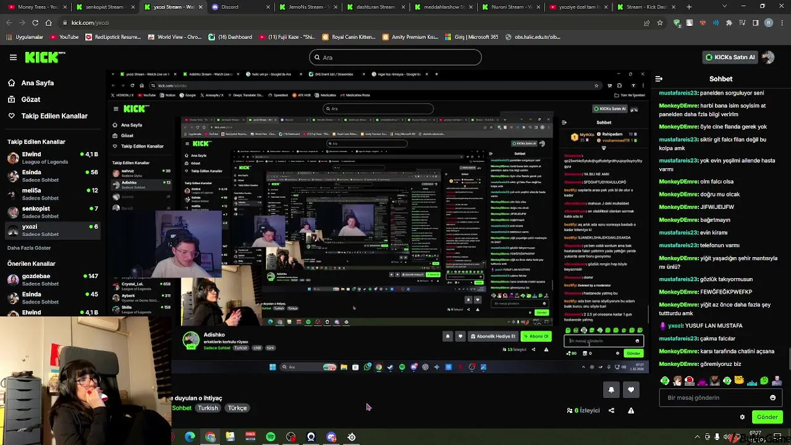Open Chrome side panel icon
The image size is (791, 445).
pos(755,23)
